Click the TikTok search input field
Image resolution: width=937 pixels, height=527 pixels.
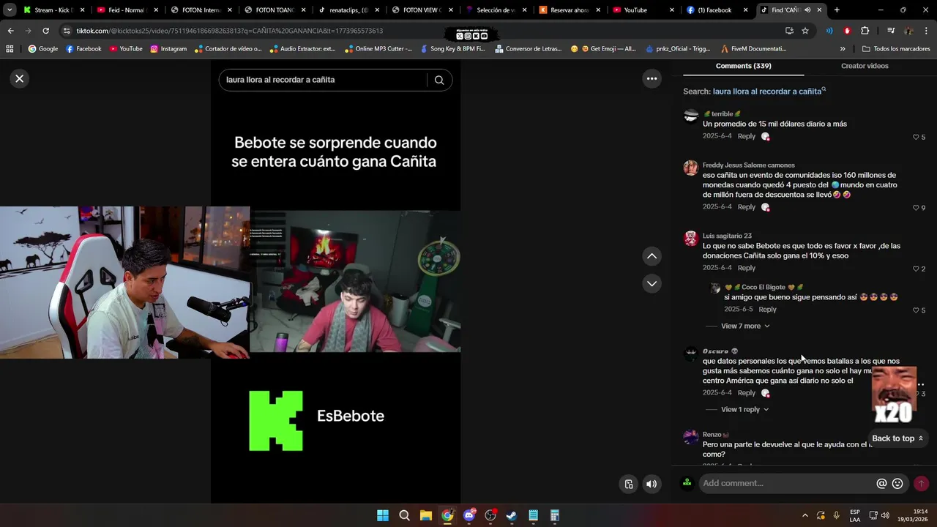click(x=322, y=80)
